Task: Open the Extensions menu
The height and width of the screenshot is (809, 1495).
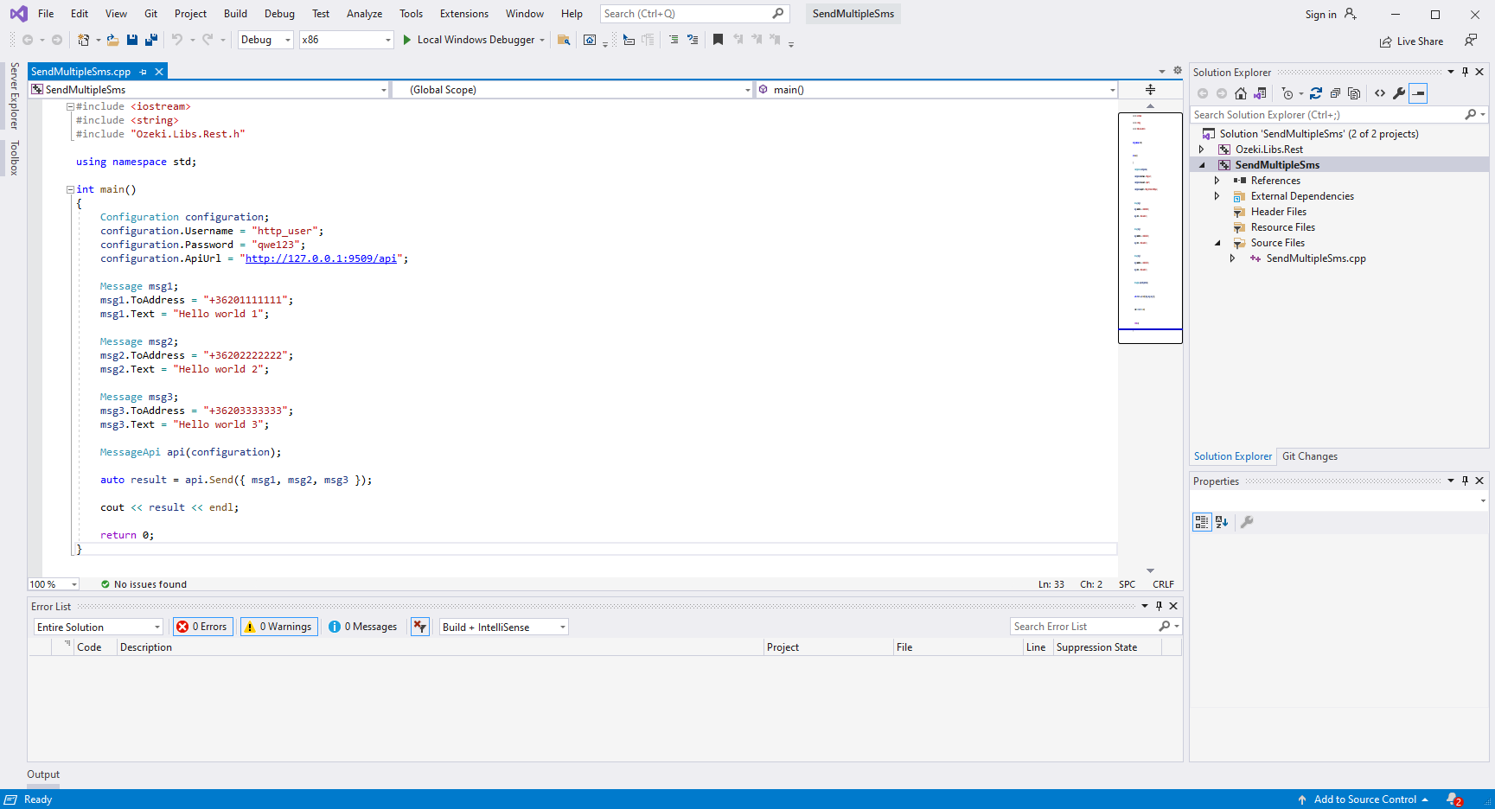Action: point(463,14)
